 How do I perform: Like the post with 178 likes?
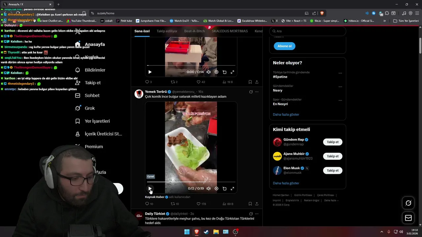(201, 204)
